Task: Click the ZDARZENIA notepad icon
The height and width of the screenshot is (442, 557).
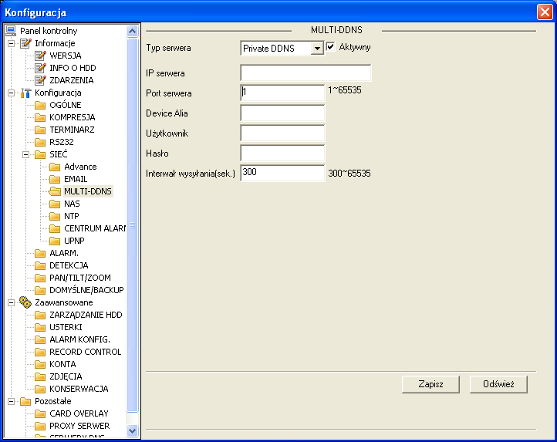Action: click(40, 80)
